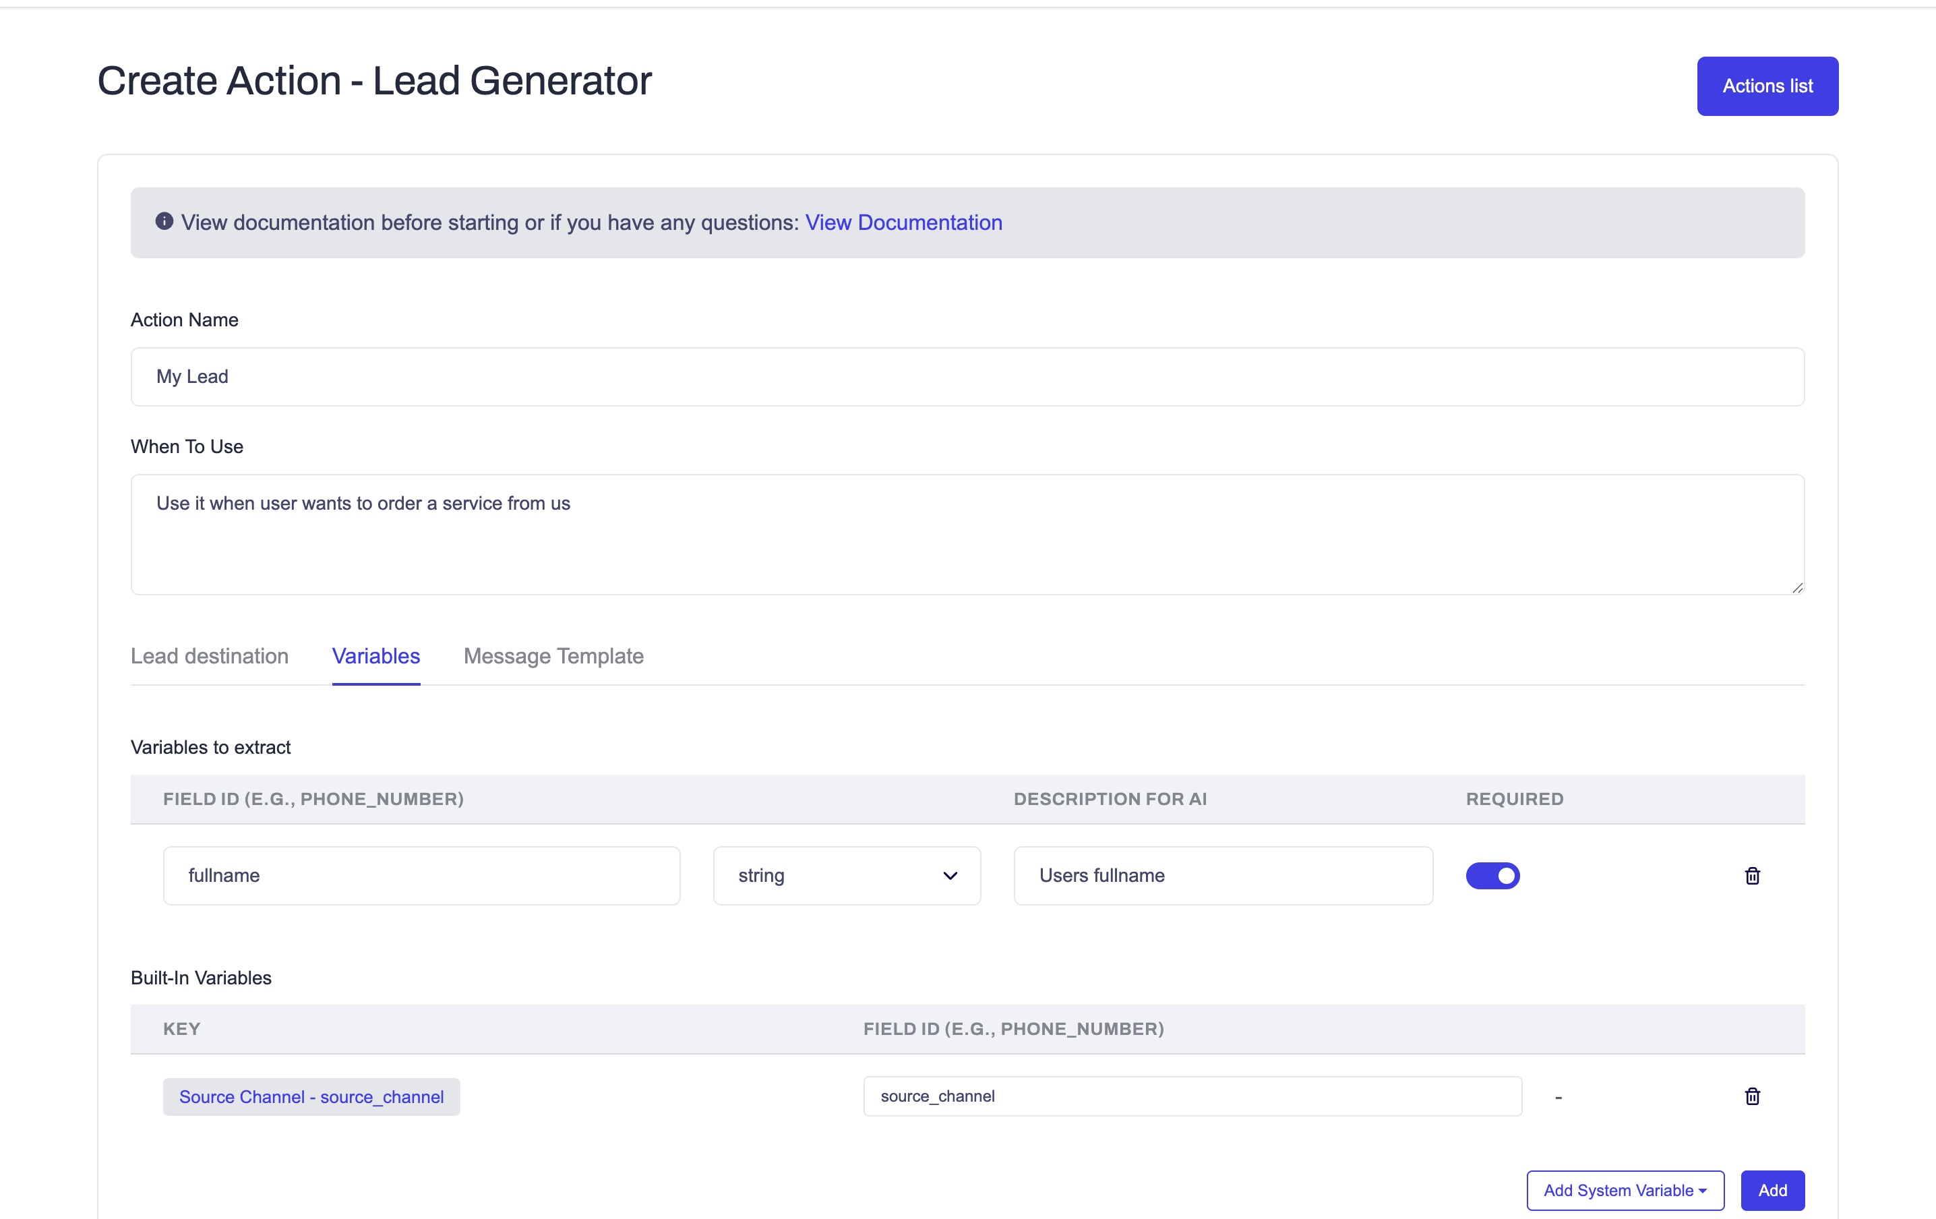The height and width of the screenshot is (1219, 1936).
Task: Switch to the Lead destination tab
Action: (x=209, y=656)
